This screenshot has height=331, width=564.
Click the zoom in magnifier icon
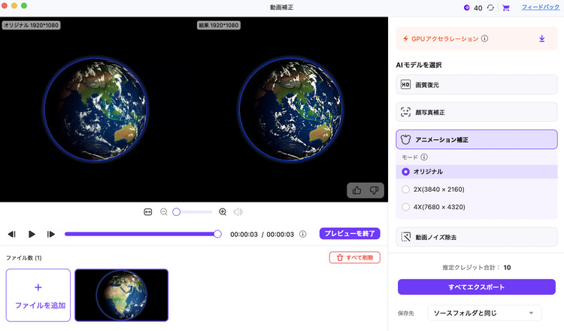point(223,212)
